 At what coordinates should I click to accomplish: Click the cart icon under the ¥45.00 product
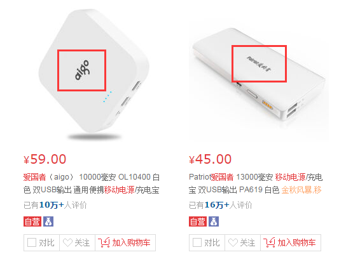(269, 242)
